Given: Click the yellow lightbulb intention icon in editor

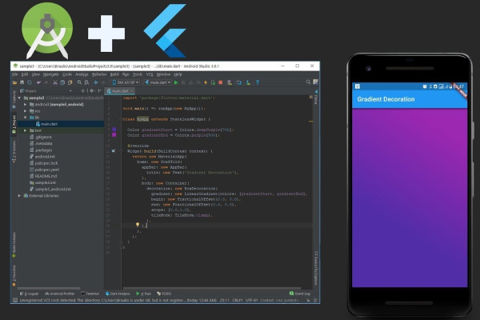Looking at the screenshot, I should click(137, 226).
